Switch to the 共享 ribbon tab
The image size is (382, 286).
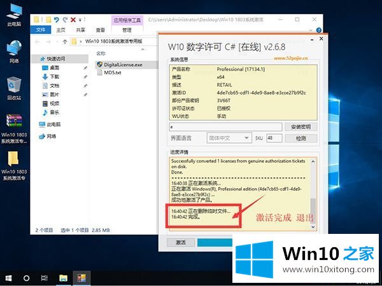pyautogui.click(x=80, y=30)
